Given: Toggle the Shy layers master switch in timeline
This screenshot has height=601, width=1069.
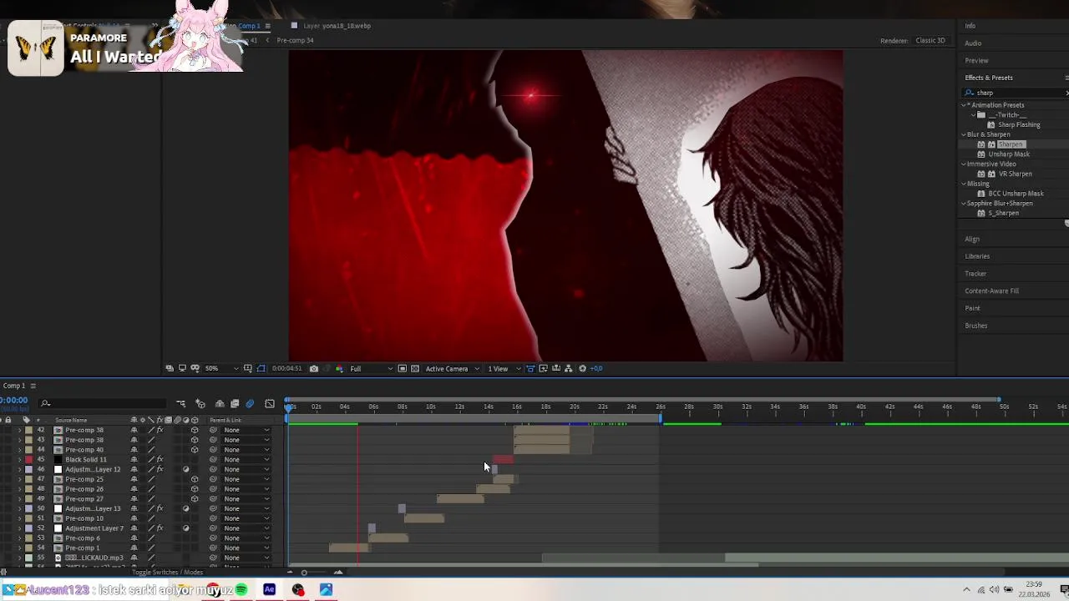Looking at the screenshot, I should (x=220, y=404).
